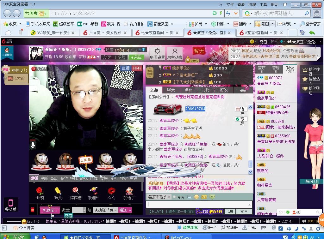Screen dimensions: 324x239
Task: Click the microphone icon on the video
Action: (33, 145)
